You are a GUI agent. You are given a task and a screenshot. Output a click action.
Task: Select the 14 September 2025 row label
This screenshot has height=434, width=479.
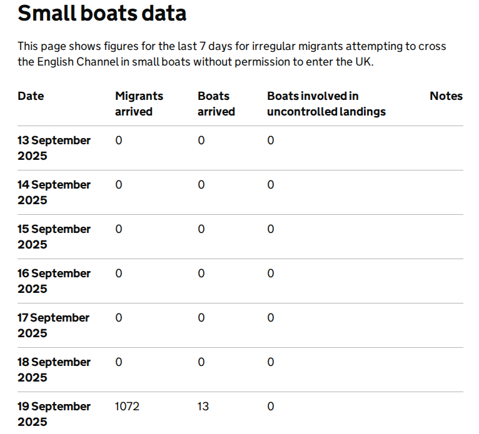coord(54,192)
